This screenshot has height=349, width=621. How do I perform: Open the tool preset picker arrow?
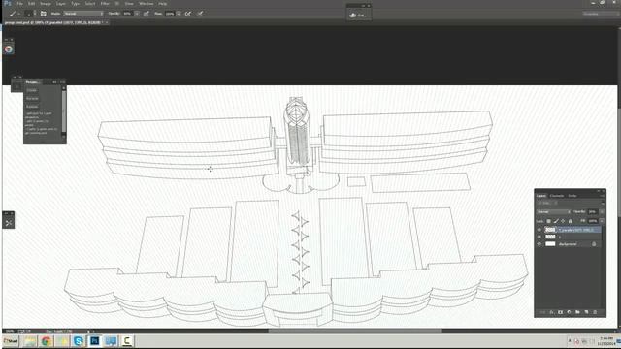coord(19,14)
